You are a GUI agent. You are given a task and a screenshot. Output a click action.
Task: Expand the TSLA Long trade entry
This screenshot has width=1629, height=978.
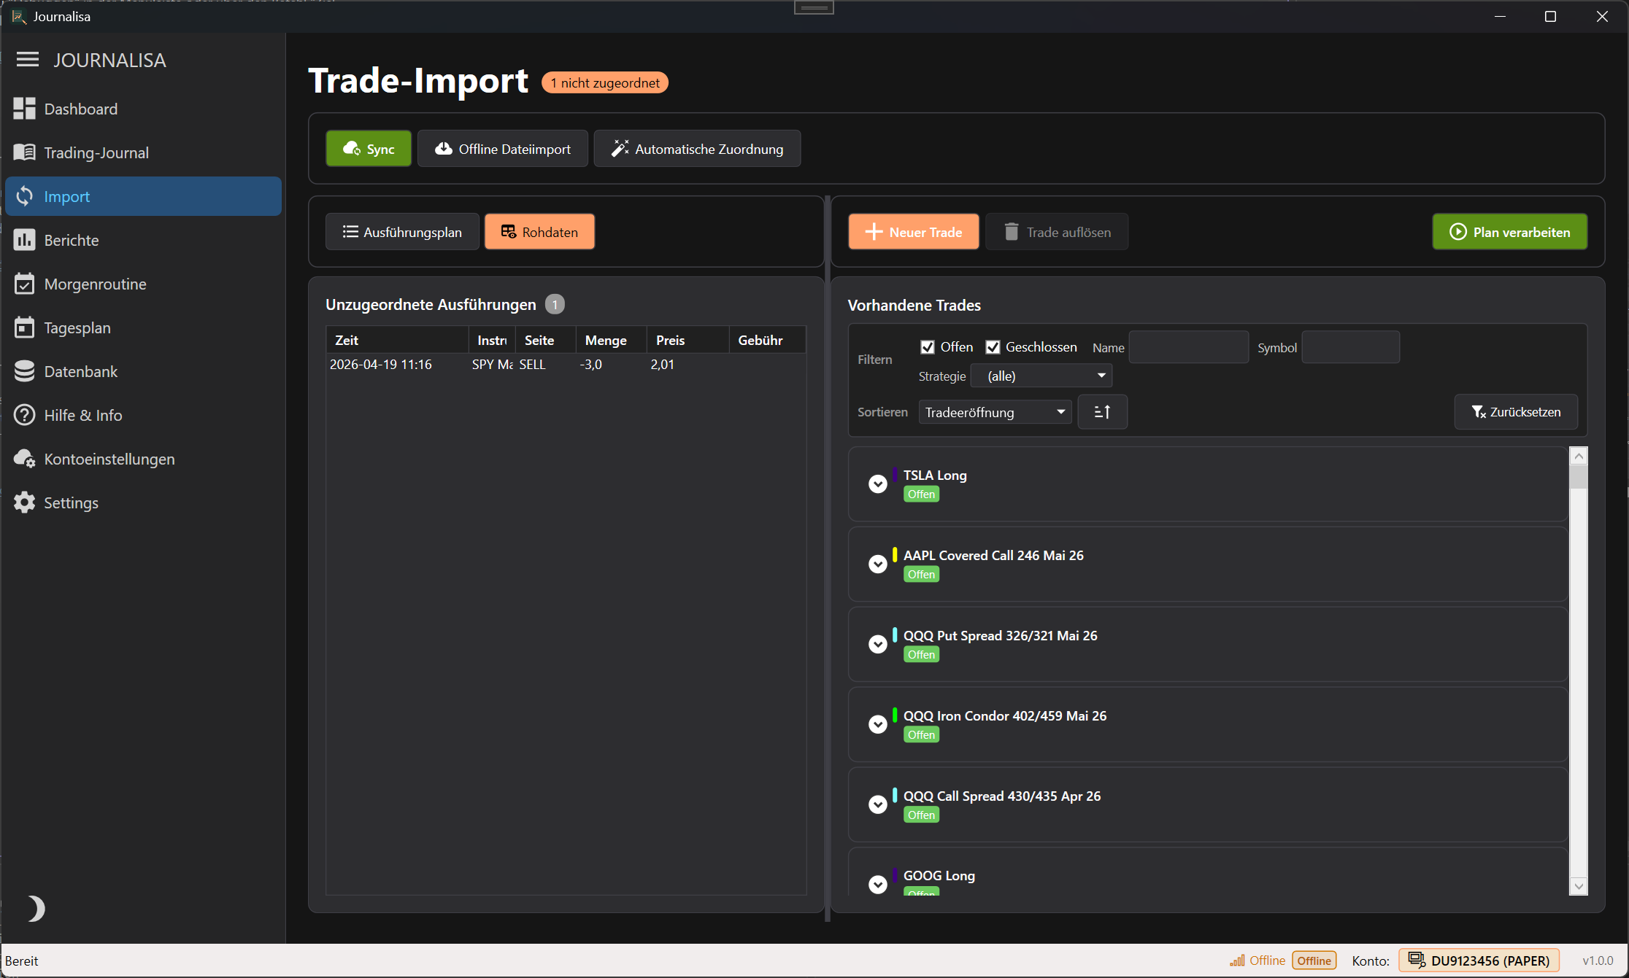point(878,484)
